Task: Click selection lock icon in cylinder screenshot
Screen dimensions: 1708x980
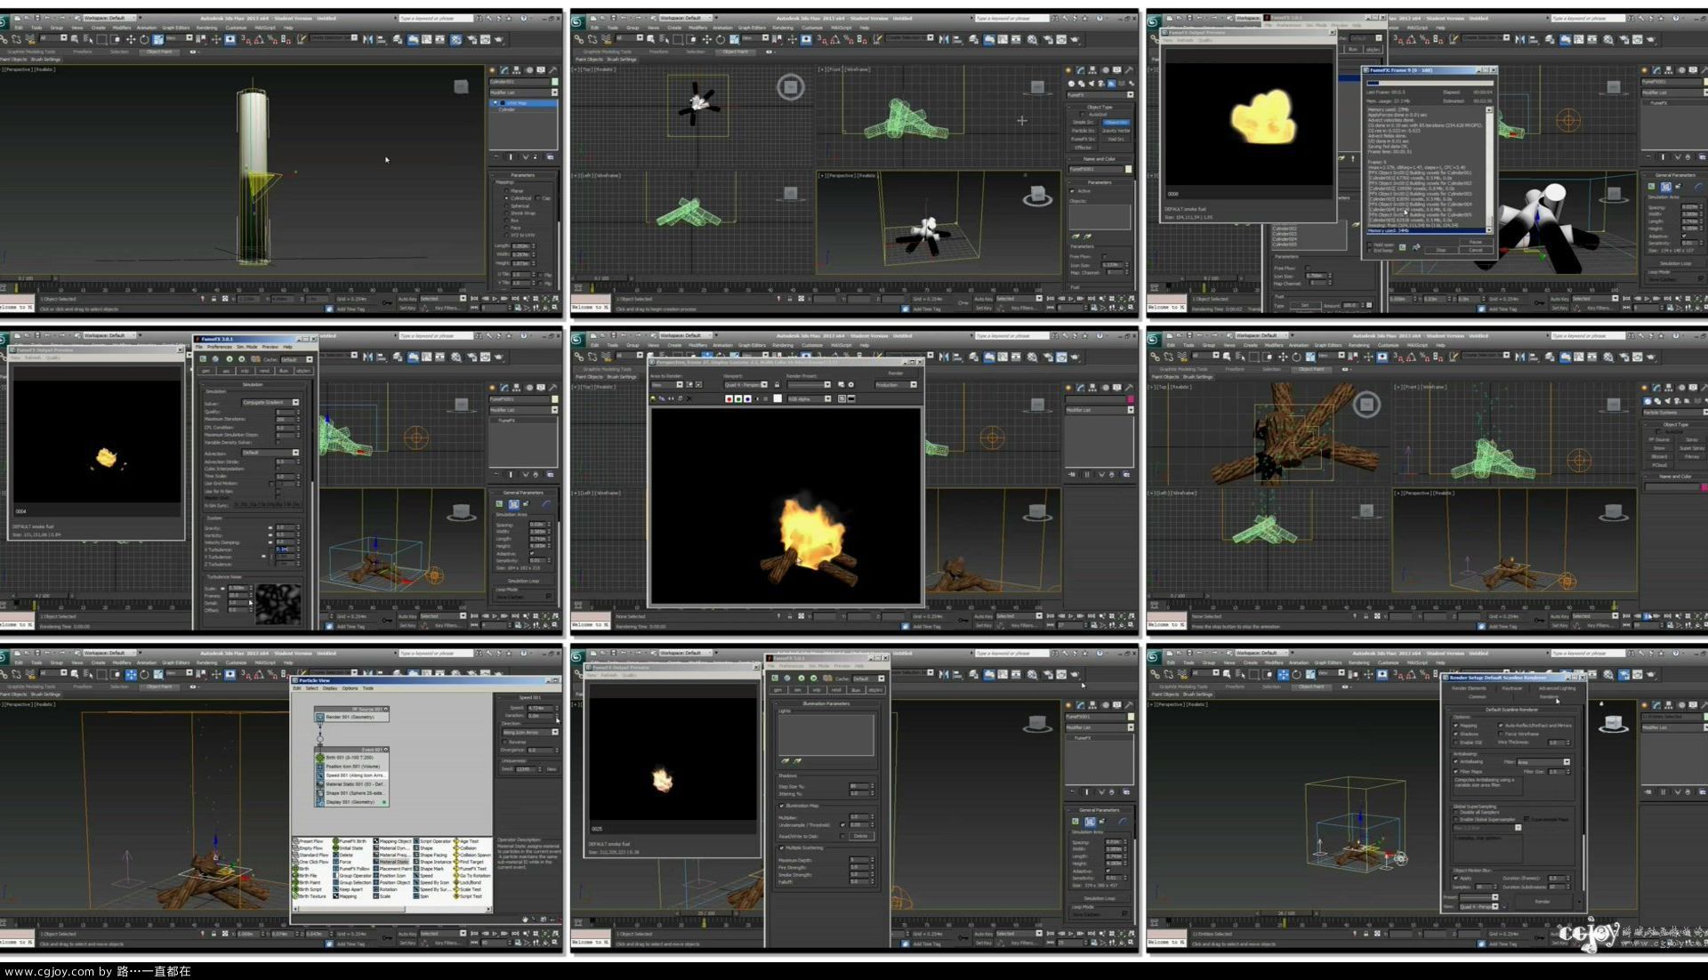Action: [x=213, y=299]
